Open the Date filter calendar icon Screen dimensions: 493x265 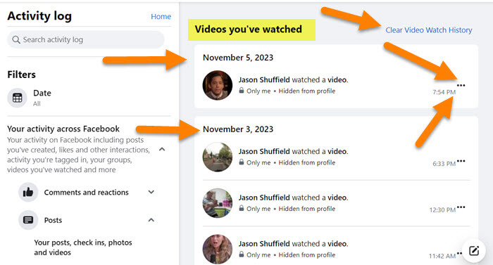pos(18,98)
